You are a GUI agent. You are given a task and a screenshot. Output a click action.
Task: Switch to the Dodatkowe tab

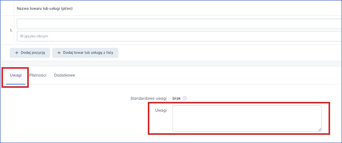click(x=64, y=75)
